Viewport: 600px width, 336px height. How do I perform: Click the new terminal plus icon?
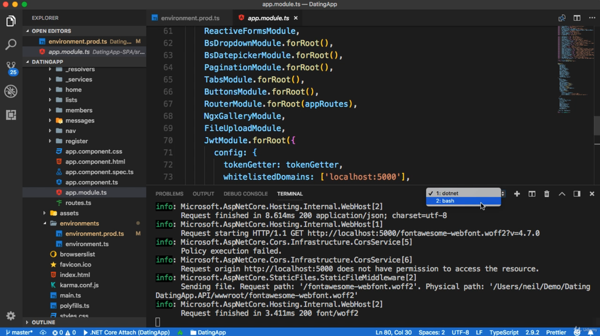point(517,194)
